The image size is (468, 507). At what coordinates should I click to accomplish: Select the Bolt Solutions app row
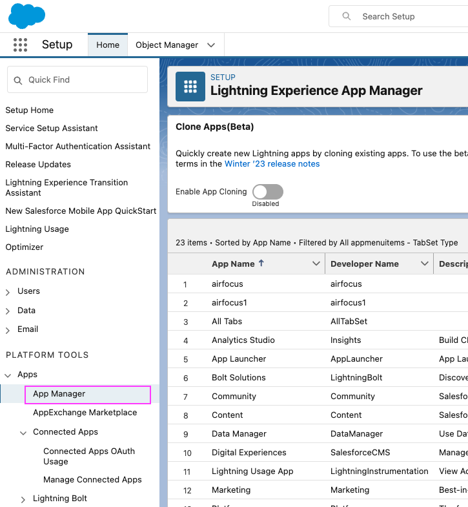click(x=239, y=378)
